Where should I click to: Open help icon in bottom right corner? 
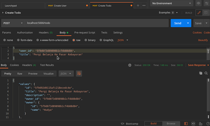tap(208, 124)
